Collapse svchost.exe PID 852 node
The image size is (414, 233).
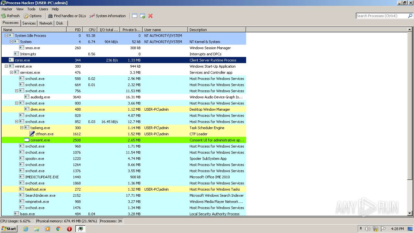16,122
